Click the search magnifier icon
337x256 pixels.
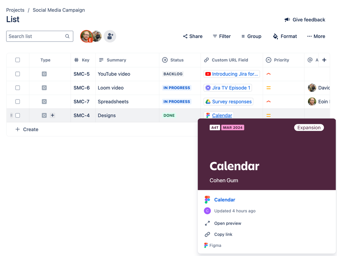[67, 36]
